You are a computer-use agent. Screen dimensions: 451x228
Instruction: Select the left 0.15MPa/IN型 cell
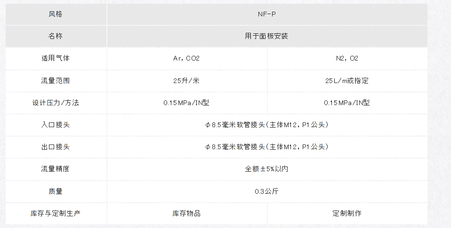tap(187, 103)
